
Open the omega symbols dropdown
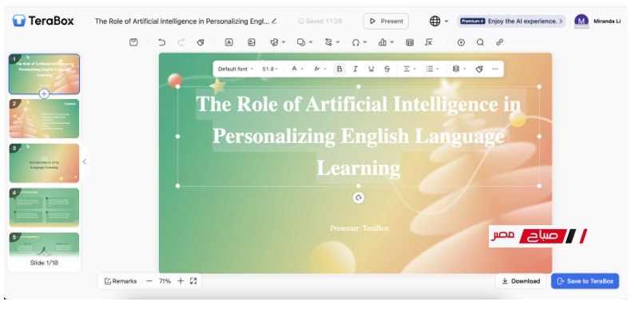click(x=359, y=42)
